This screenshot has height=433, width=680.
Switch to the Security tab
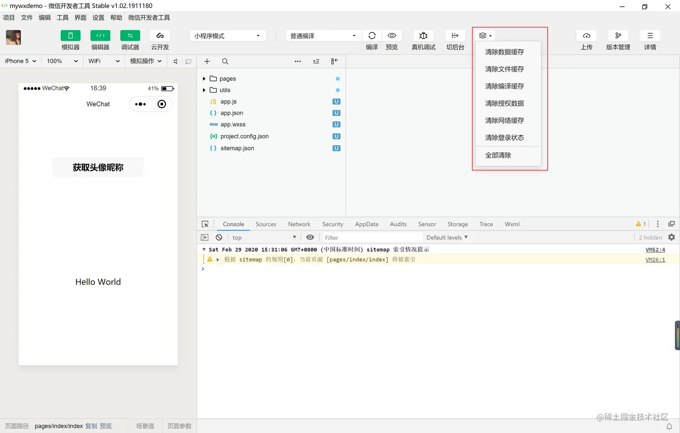(x=333, y=224)
